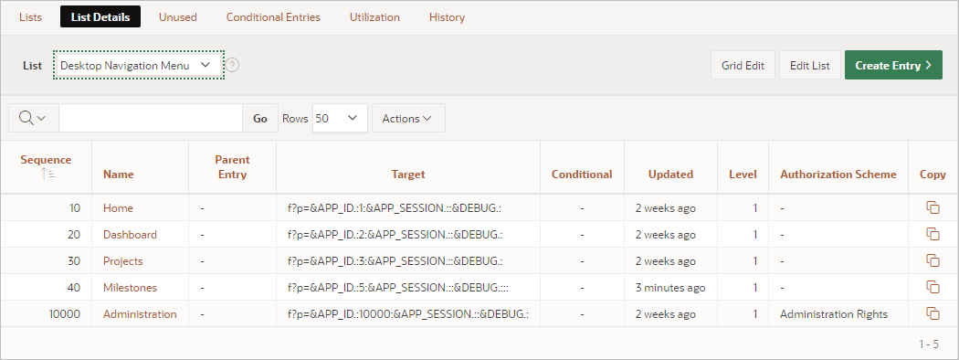Select the sequence value 40
This screenshot has width=959, height=360.
click(74, 287)
